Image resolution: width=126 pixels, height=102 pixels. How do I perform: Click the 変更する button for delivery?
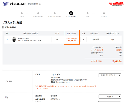tap(110, 96)
